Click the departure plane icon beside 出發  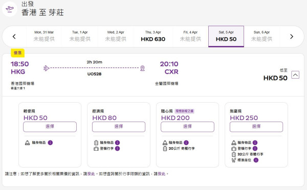(9, 9)
